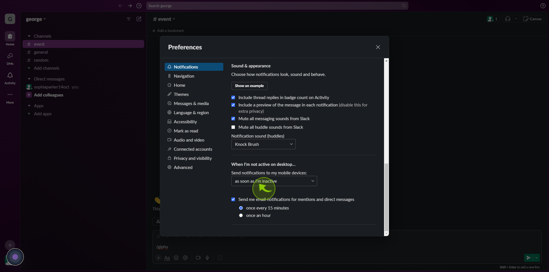Open Themes preferences
Viewport: 549px width, 272px height.
pos(194,94)
